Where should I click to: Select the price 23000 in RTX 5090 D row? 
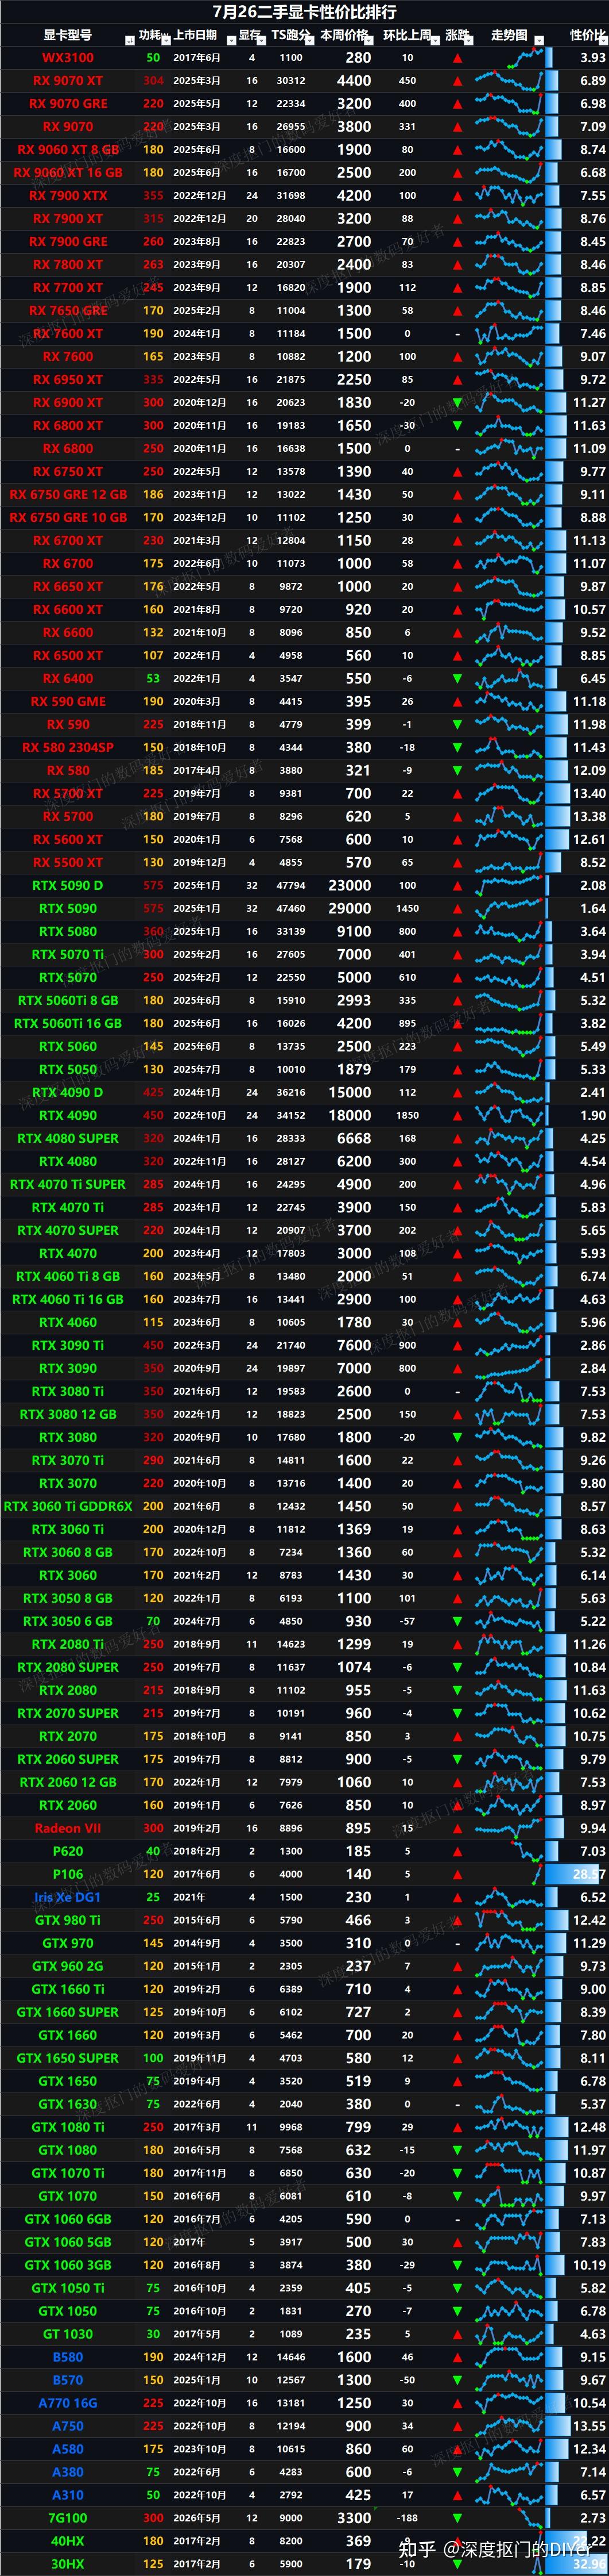350,886
